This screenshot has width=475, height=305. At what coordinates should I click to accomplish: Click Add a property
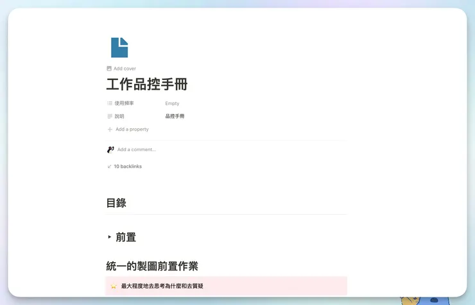point(128,129)
